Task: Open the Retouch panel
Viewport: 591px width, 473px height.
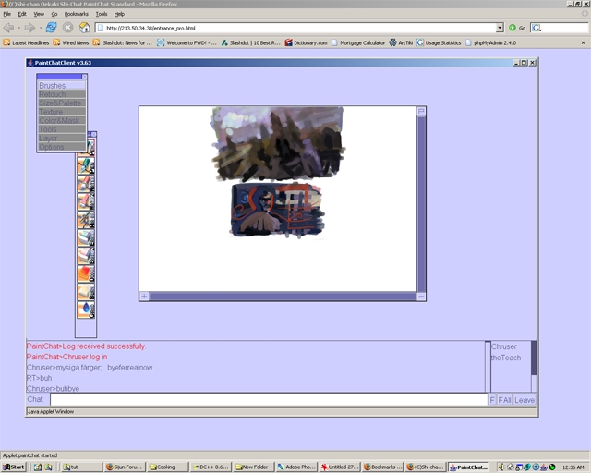Action: tap(62, 94)
